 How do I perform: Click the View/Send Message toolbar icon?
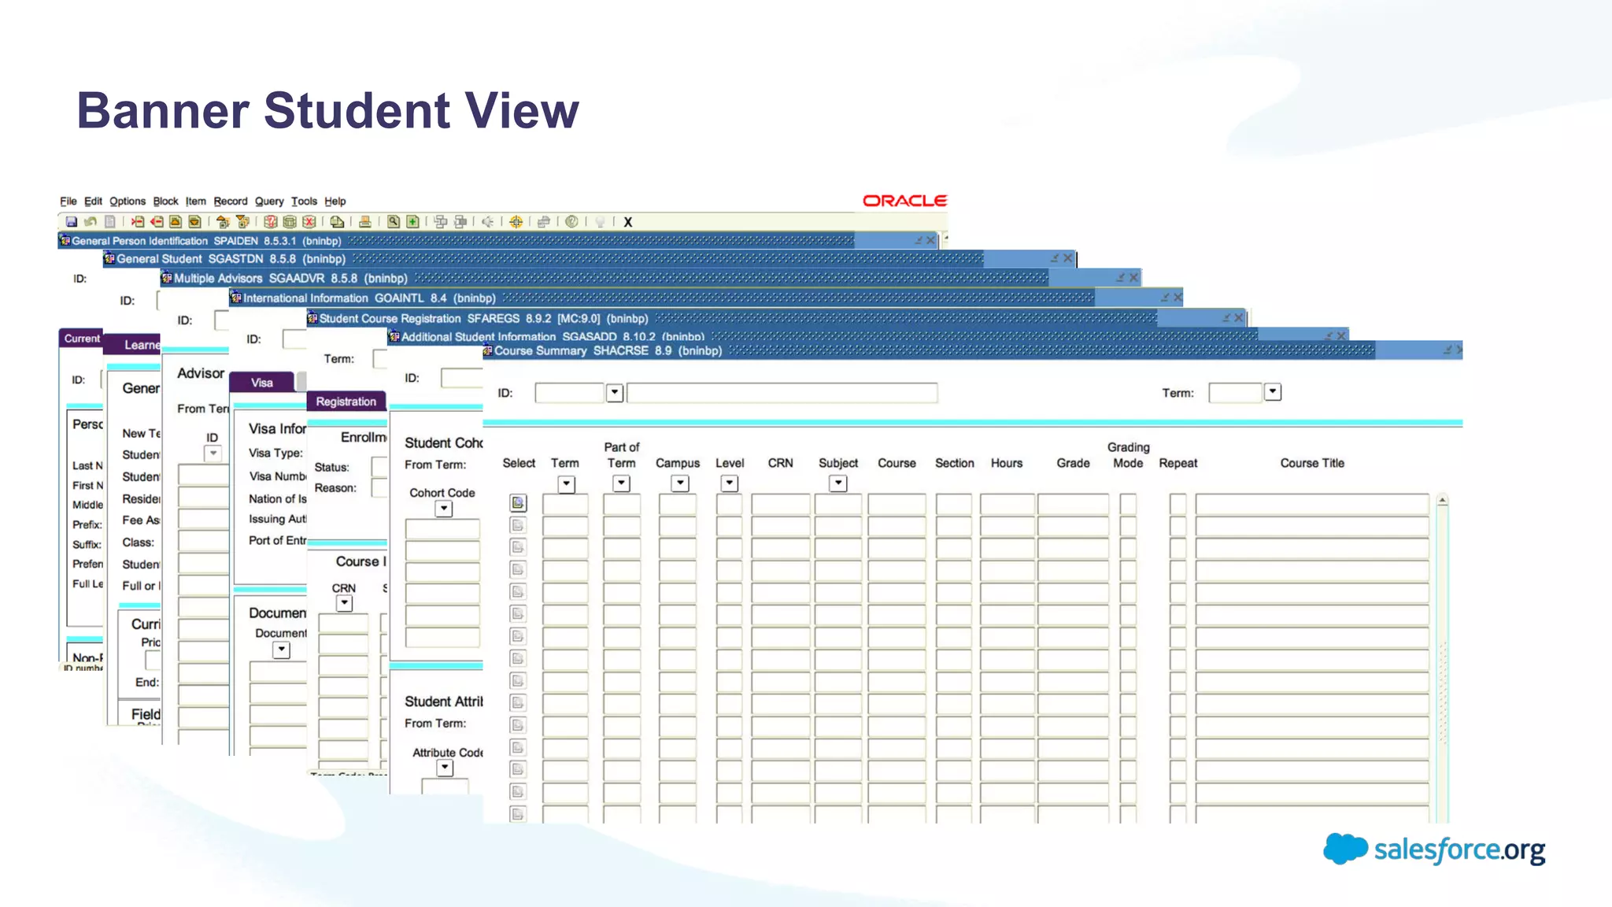click(x=337, y=222)
